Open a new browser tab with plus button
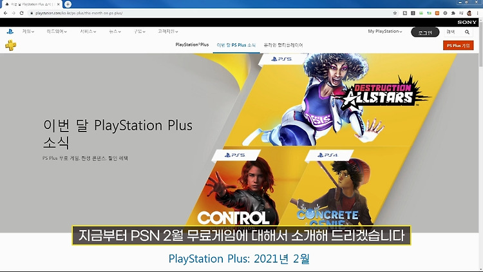Image resolution: width=483 pixels, height=272 pixels. tap(68, 4)
